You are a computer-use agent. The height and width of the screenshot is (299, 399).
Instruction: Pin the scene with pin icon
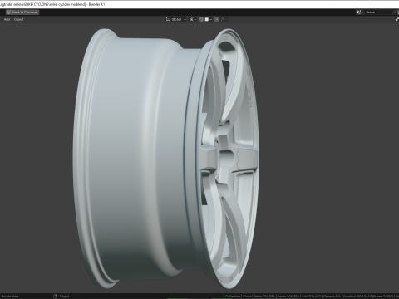coord(395,12)
